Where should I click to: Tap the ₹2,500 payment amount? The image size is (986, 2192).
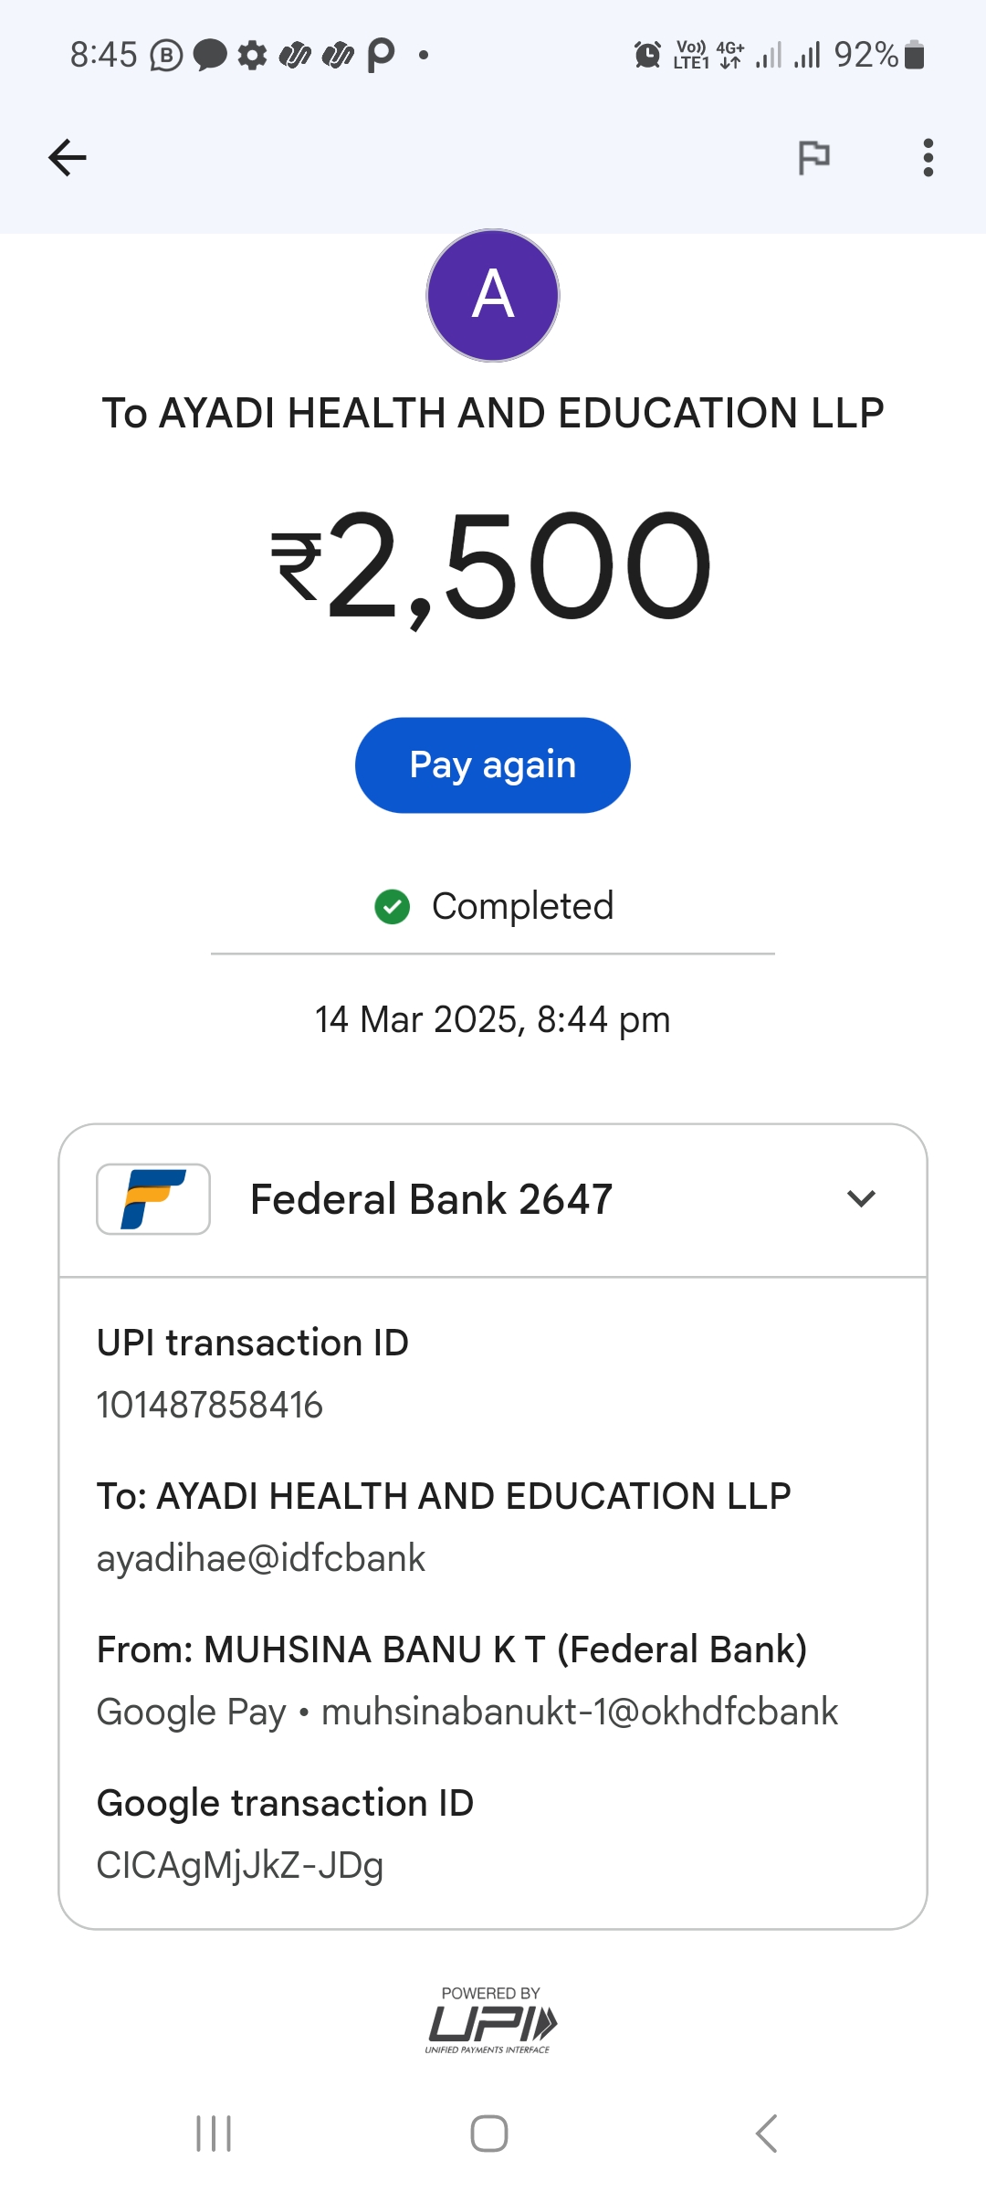click(493, 566)
